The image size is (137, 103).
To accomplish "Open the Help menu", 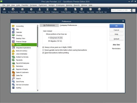I will click(90, 5).
